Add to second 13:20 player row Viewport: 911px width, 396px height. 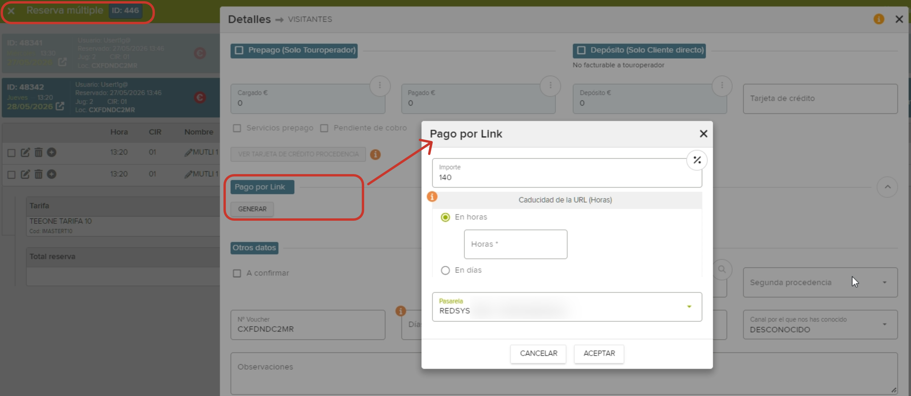tap(52, 174)
